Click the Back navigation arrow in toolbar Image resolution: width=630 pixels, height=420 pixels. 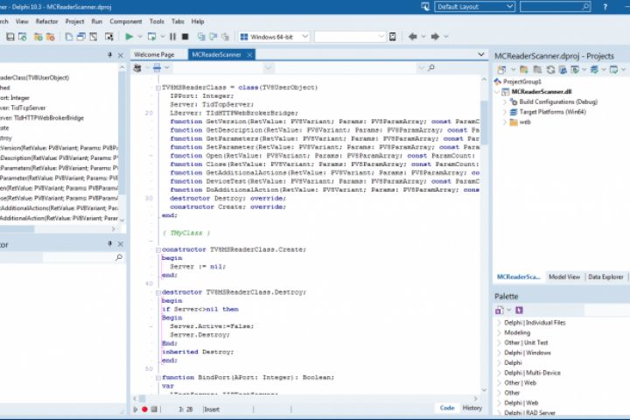pos(413,37)
